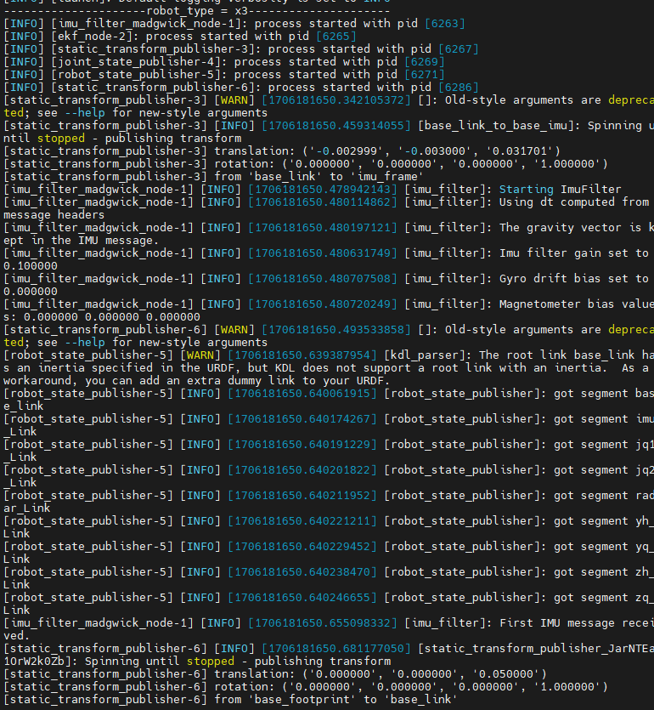Click timestamp 1706181650.493533858

(336, 330)
